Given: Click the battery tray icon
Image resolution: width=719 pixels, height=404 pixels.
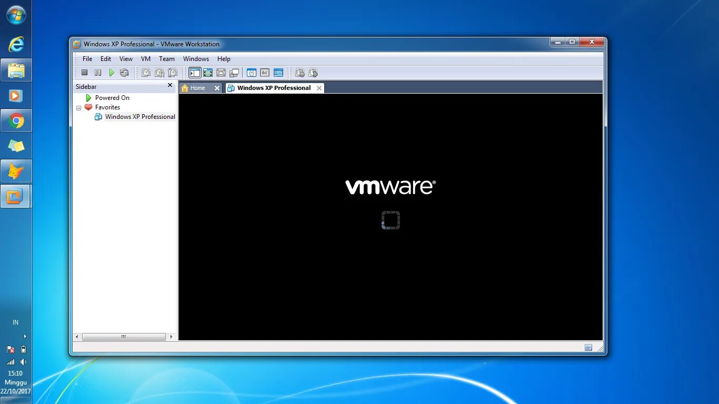Looking at the screenshot, I should [23, 349].
